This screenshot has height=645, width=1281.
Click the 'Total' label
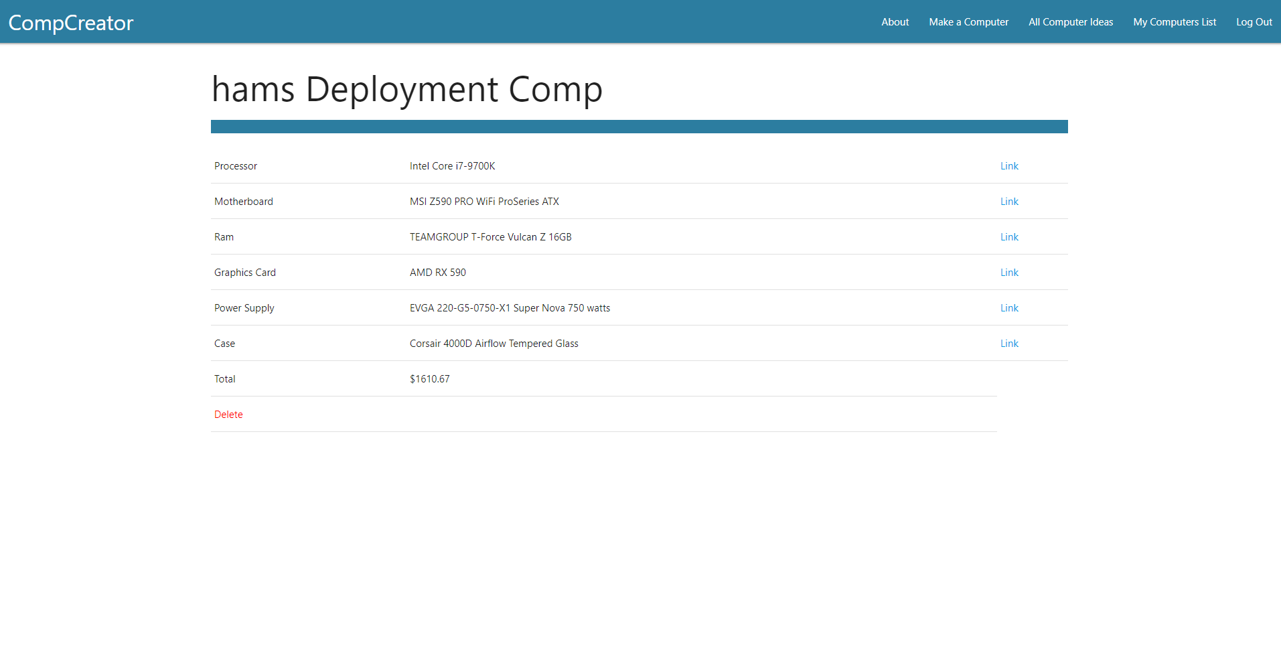(x=225, y=379)
